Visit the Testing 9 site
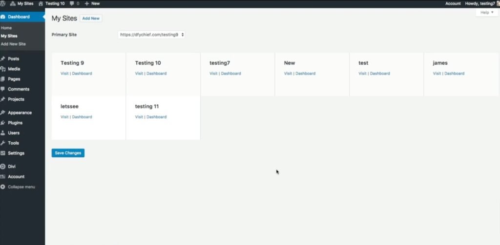The height and width of the screenshot is (245, 500). click(x=64, y=74)
